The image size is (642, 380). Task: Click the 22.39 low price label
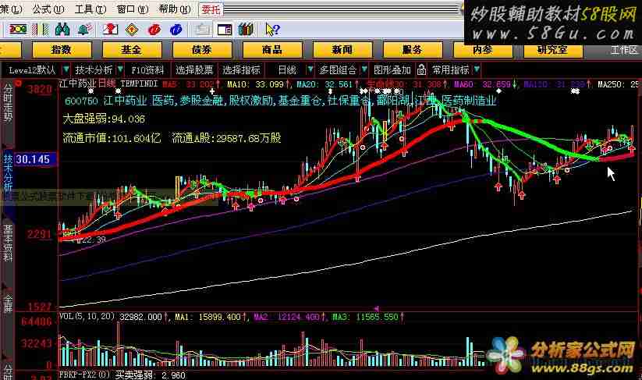[94, 240]
